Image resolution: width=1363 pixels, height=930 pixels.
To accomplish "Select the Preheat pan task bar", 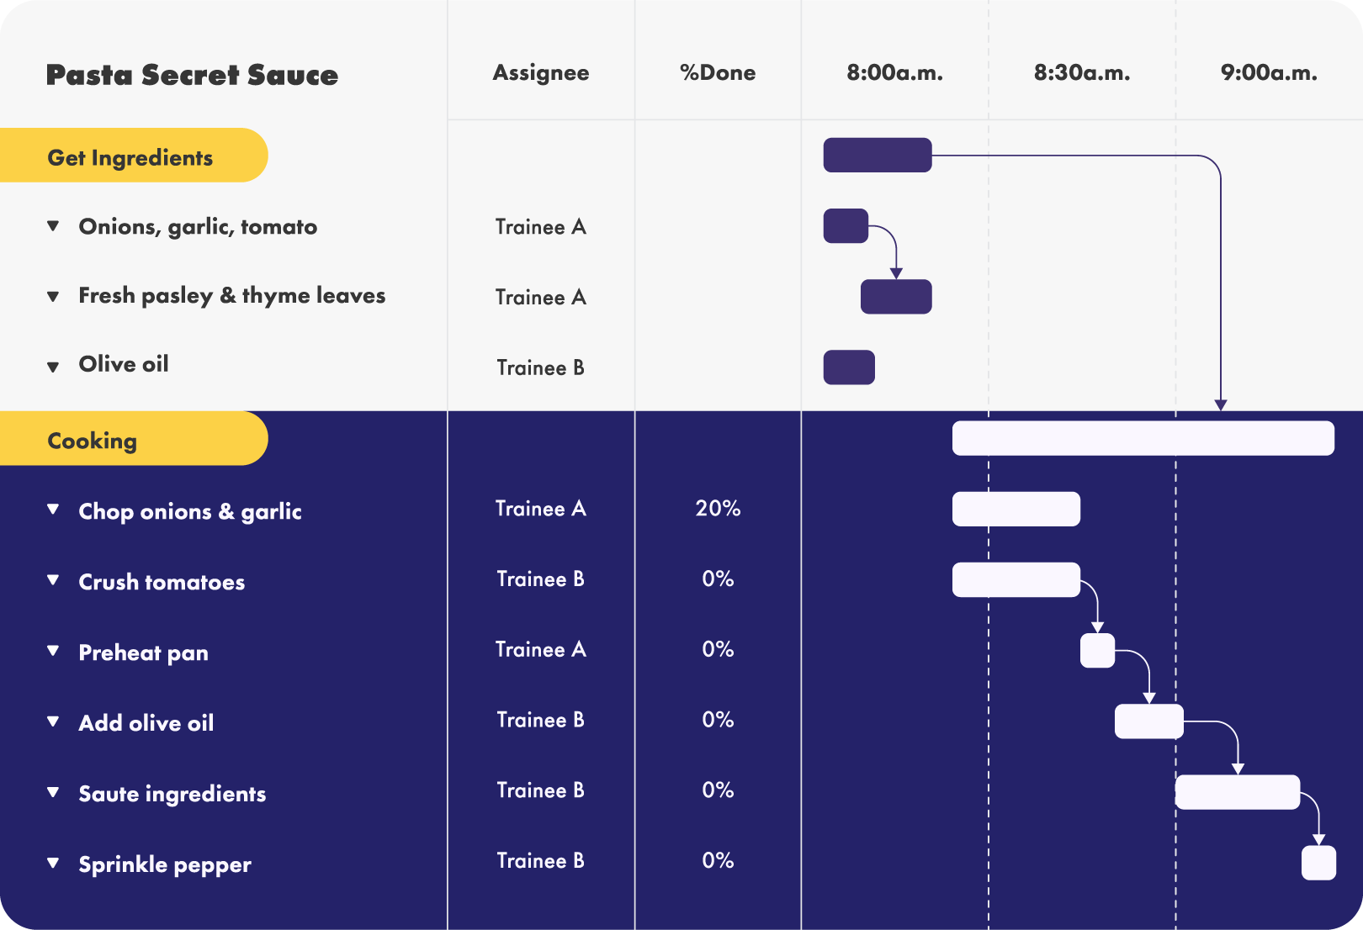I will pos(1097,651).
